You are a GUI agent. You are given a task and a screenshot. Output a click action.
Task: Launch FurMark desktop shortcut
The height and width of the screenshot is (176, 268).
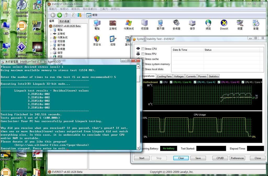coord(37,49)
